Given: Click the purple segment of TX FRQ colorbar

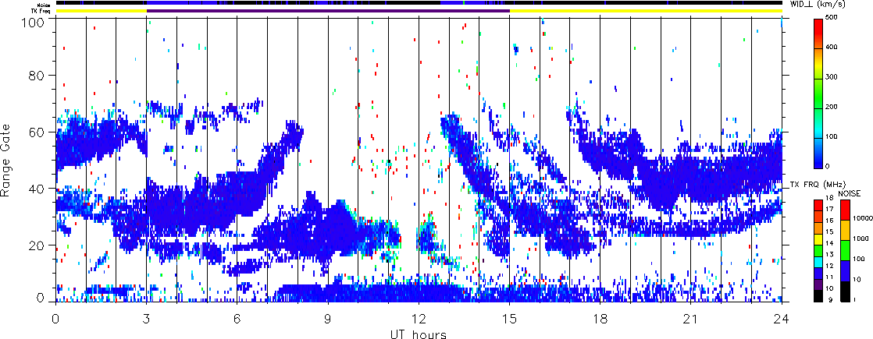Looking at the screenshot, I should (818, 285).
